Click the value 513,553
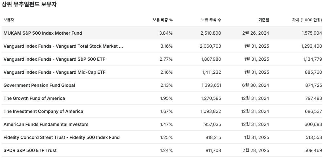Viewport: 324px width, 158px height. pyautogui.click(x=314, y=138)
